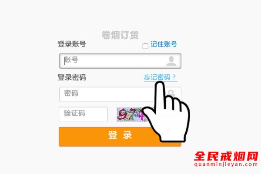Click the pointing hand cursor graphic
Viewport: 261px width, 174px height.
tap(166, 111)
